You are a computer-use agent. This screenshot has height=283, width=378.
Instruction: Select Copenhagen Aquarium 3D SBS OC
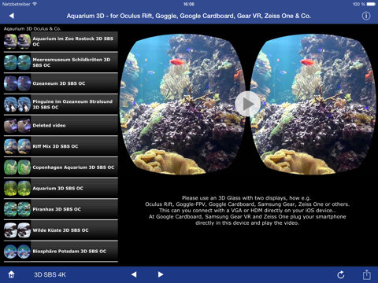tap(61, 167)
